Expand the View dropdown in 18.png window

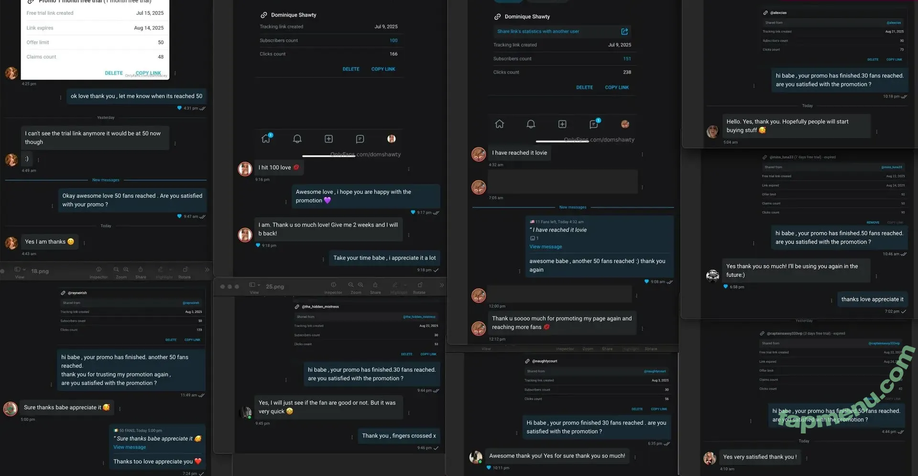coord(19,270)
